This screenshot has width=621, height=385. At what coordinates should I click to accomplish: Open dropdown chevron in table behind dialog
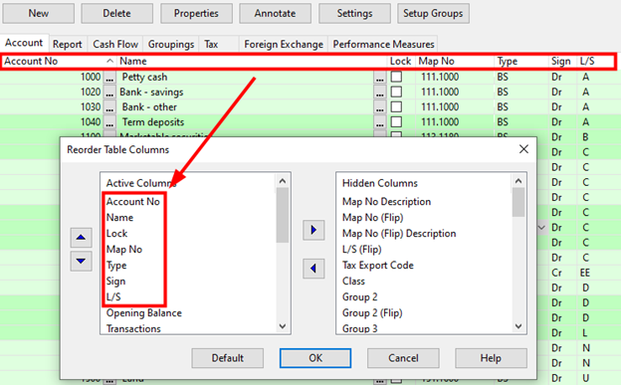pos(541,228)
